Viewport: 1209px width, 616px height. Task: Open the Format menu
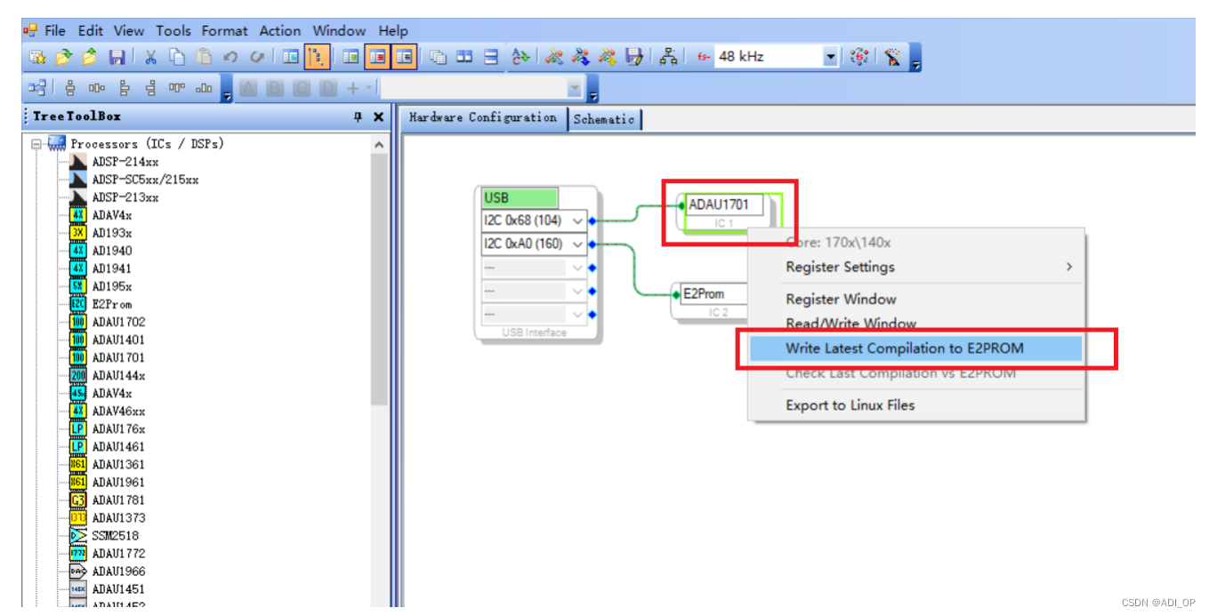[x=224, y=30]
